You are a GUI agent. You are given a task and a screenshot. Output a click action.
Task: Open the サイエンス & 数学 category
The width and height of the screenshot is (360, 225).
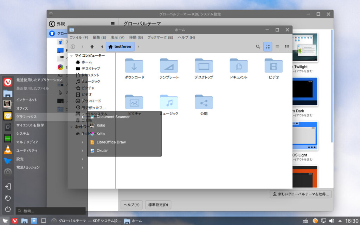tap(51, 126)
